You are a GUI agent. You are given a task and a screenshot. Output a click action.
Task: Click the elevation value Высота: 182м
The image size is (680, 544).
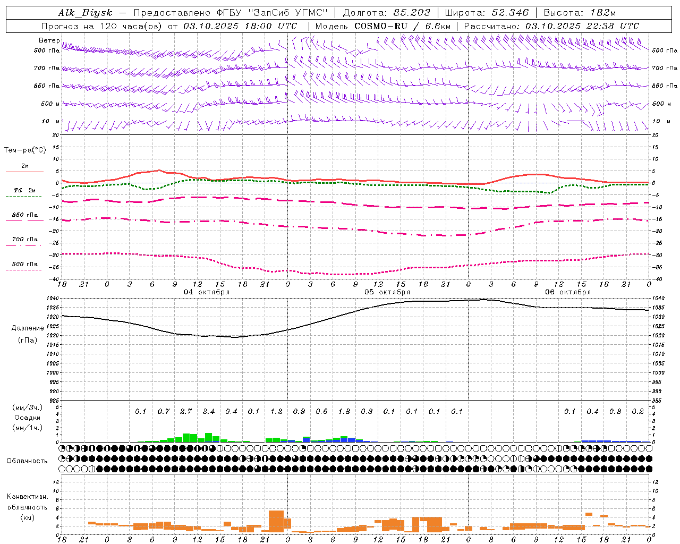point(580,13)
